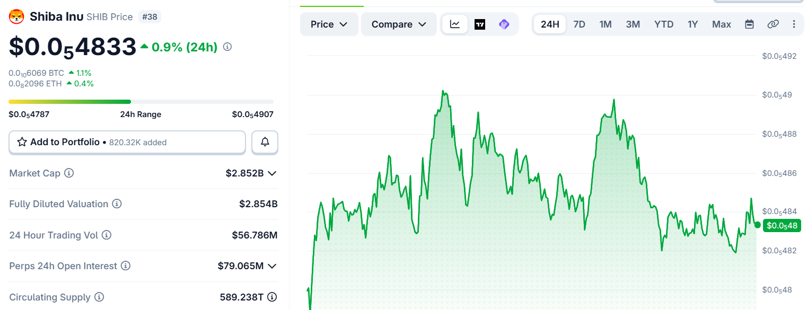The width and height of the screenshot is (807, 310).
Task: Click the $0.0₅48 current price label on chart
Action: [x=783, y=226]
